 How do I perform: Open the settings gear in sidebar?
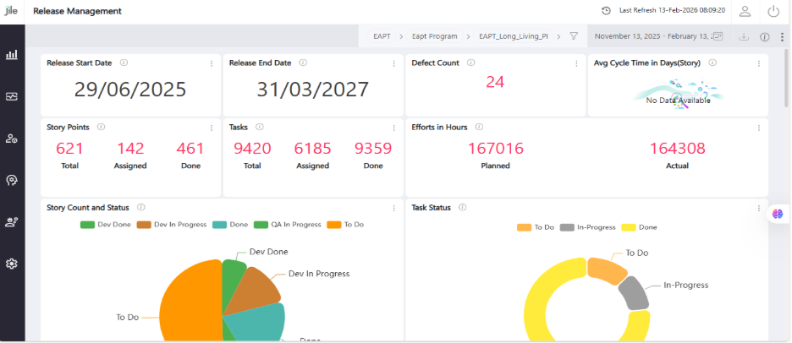[12, 264]
